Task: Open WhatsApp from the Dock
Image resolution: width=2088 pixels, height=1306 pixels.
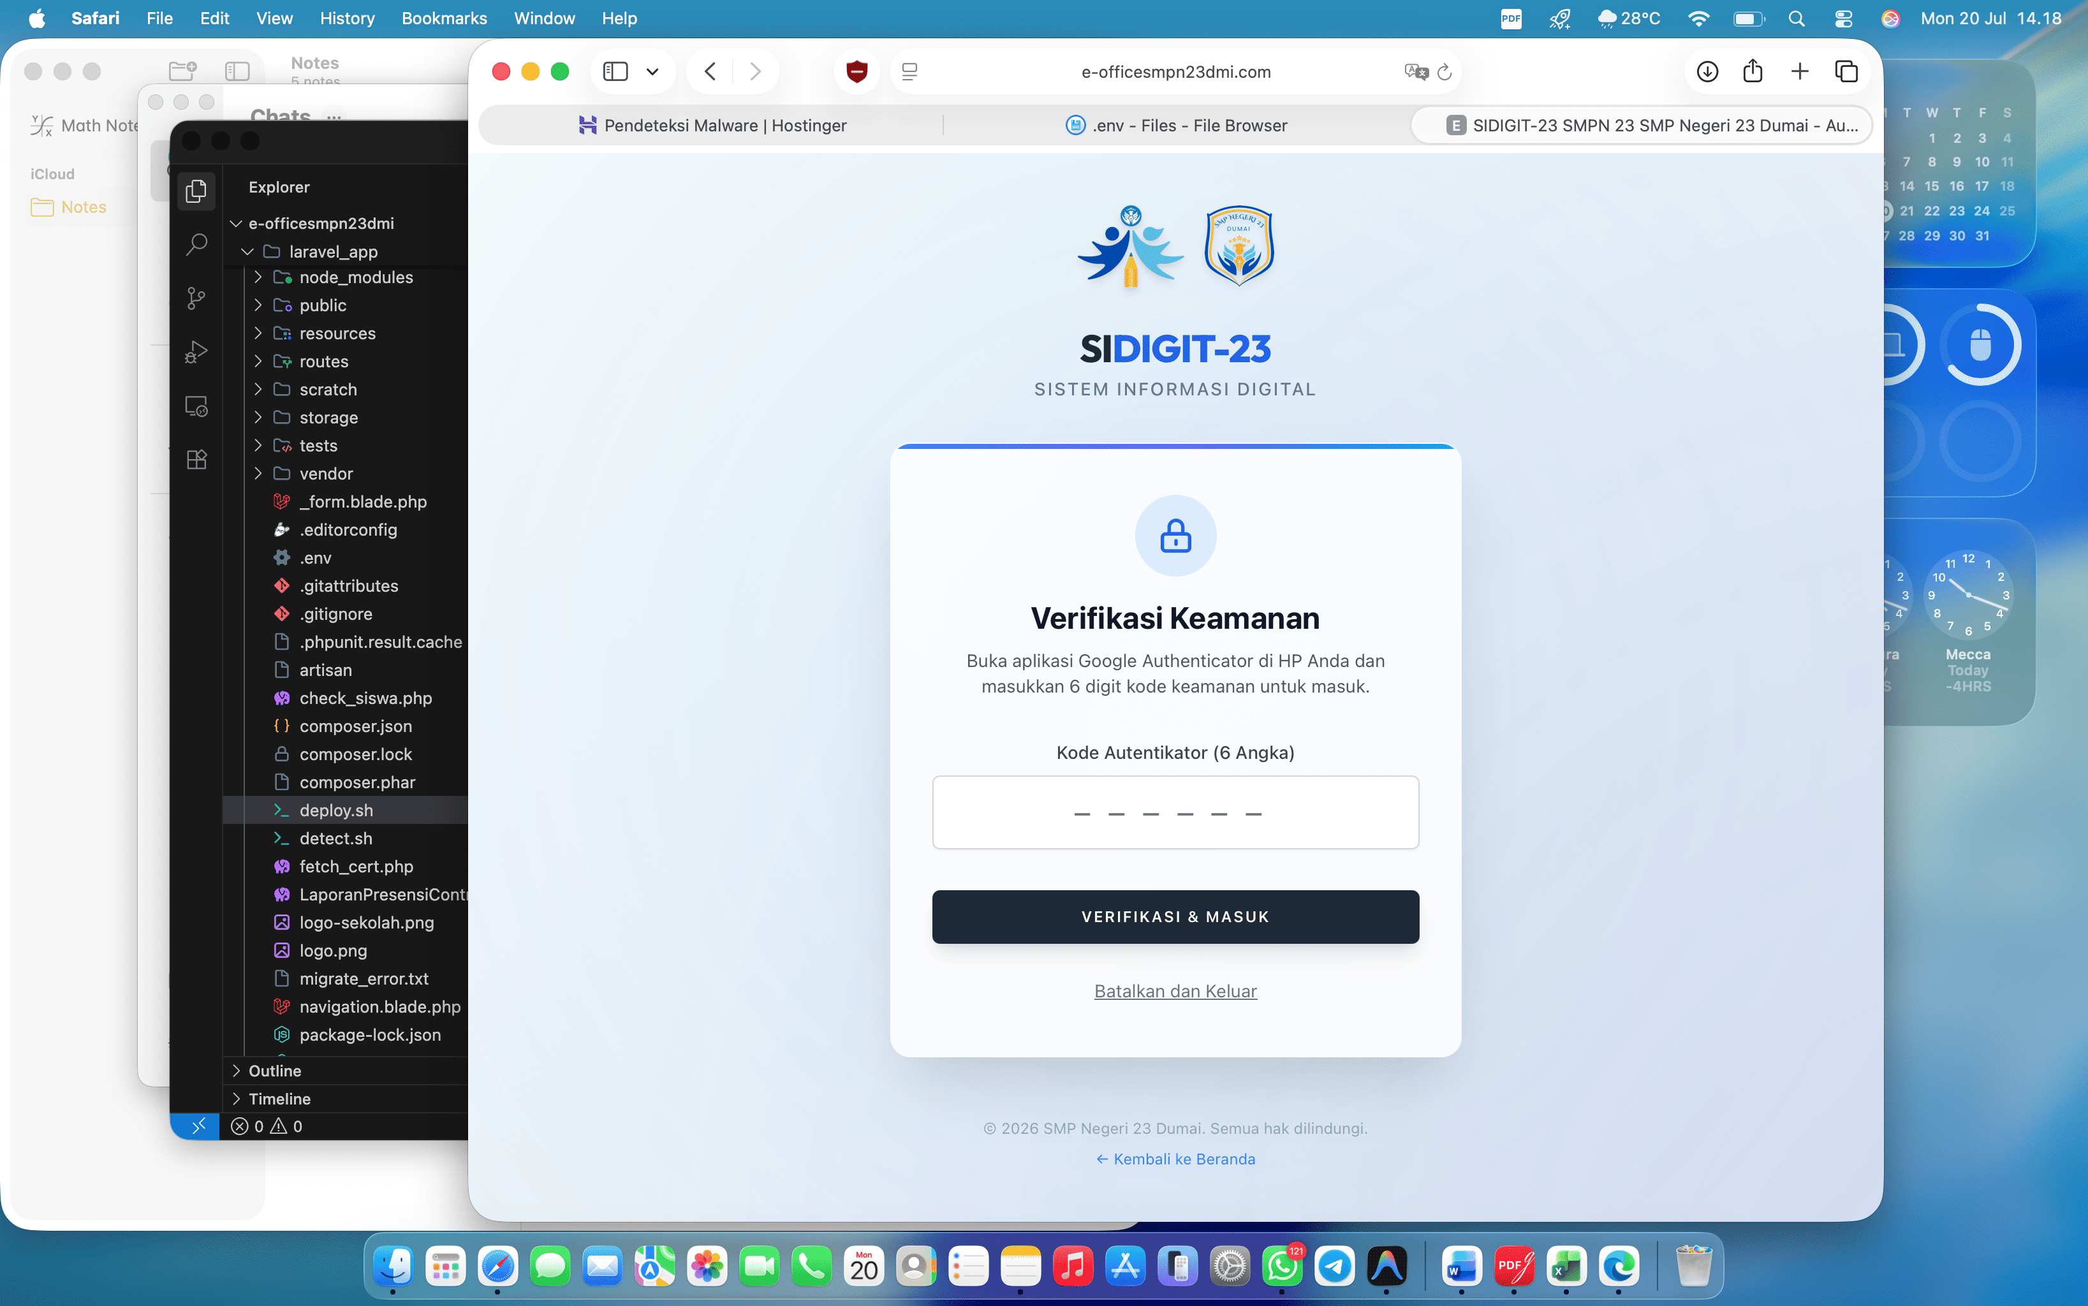Action: 1282,1266
